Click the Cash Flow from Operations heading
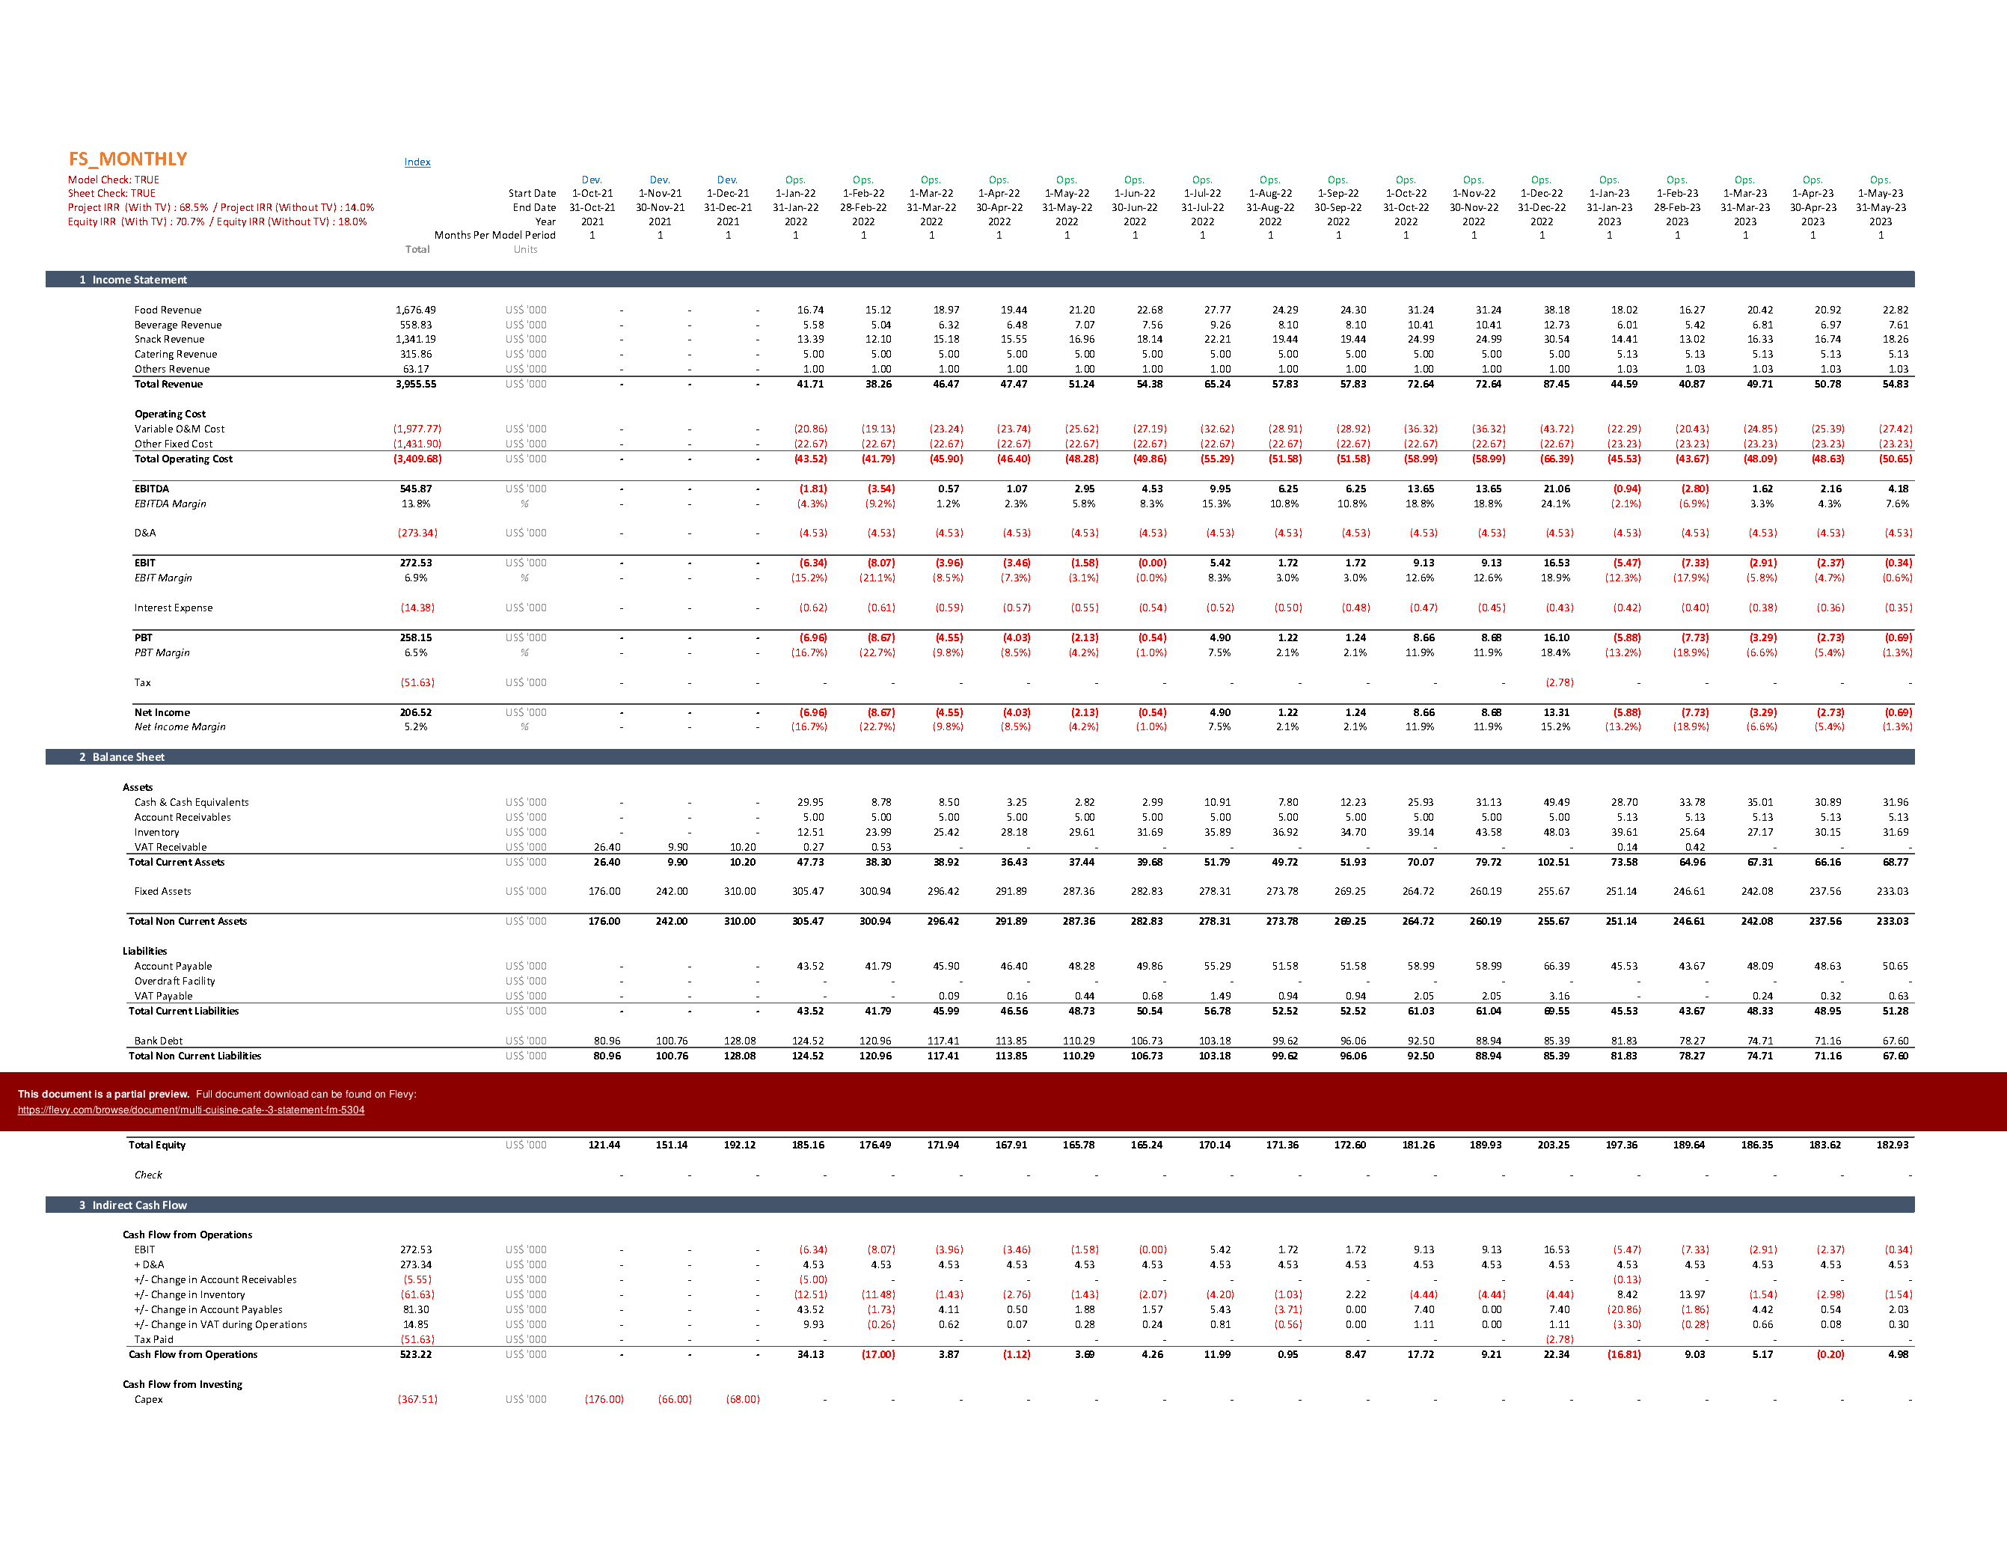The height and width of the screenshot is (1551, 2007). coord(188,1235)
